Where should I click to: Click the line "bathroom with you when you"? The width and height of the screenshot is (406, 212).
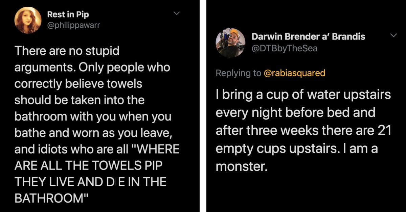point(93,117)
